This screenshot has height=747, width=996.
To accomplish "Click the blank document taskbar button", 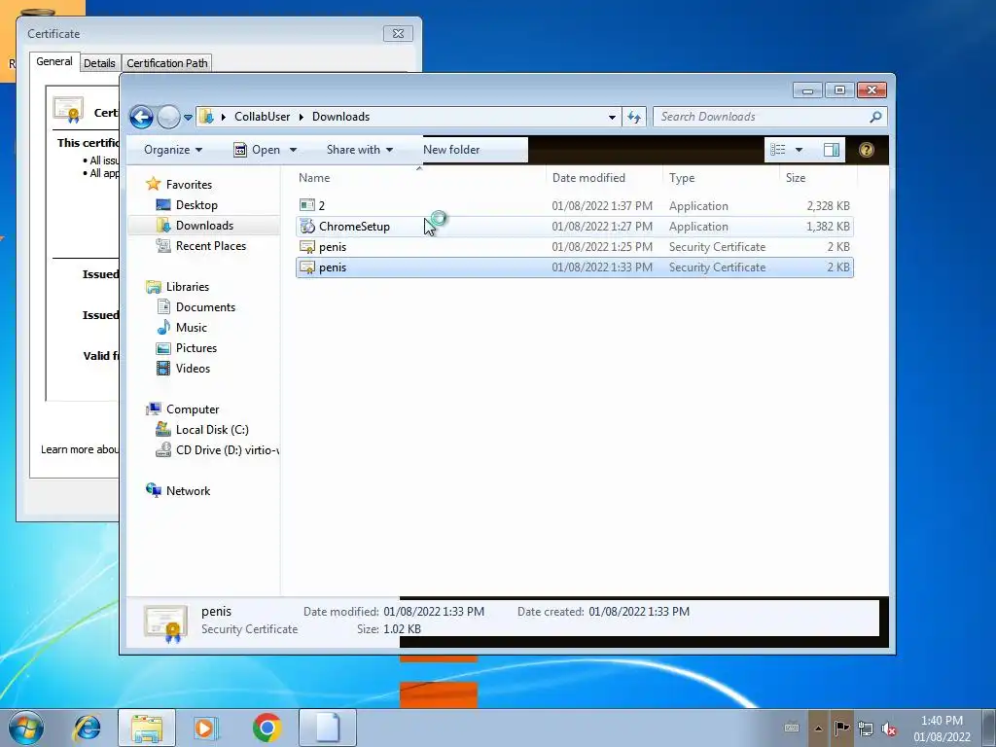I will (328, 728).
